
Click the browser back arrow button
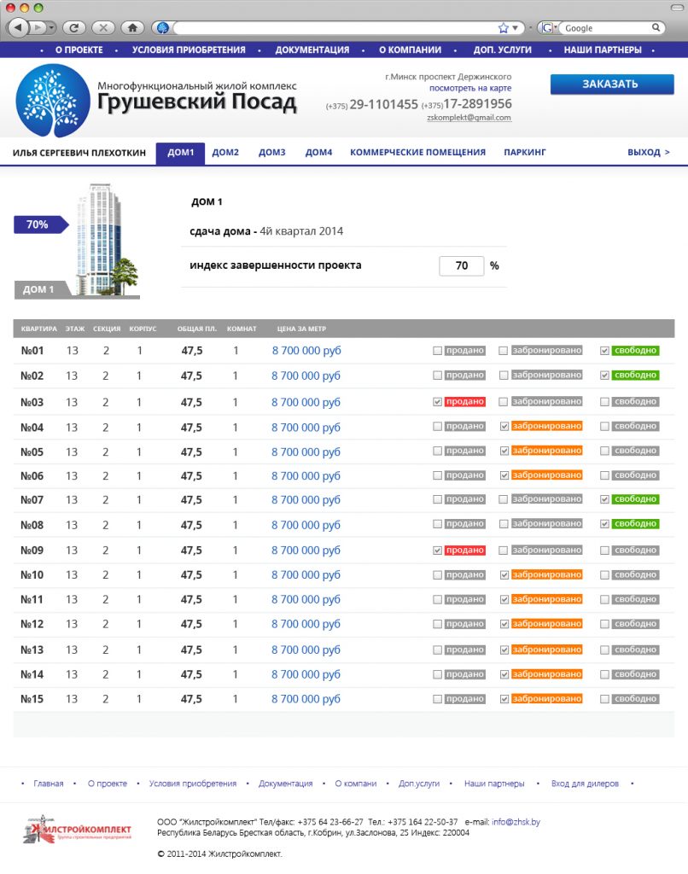click(x=19, y=28)
